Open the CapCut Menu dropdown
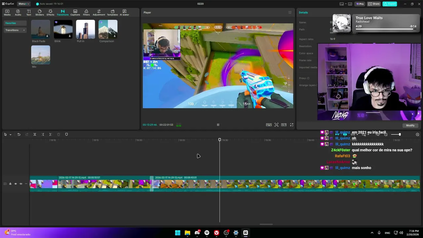423x238 pixels. pos(23,4)
